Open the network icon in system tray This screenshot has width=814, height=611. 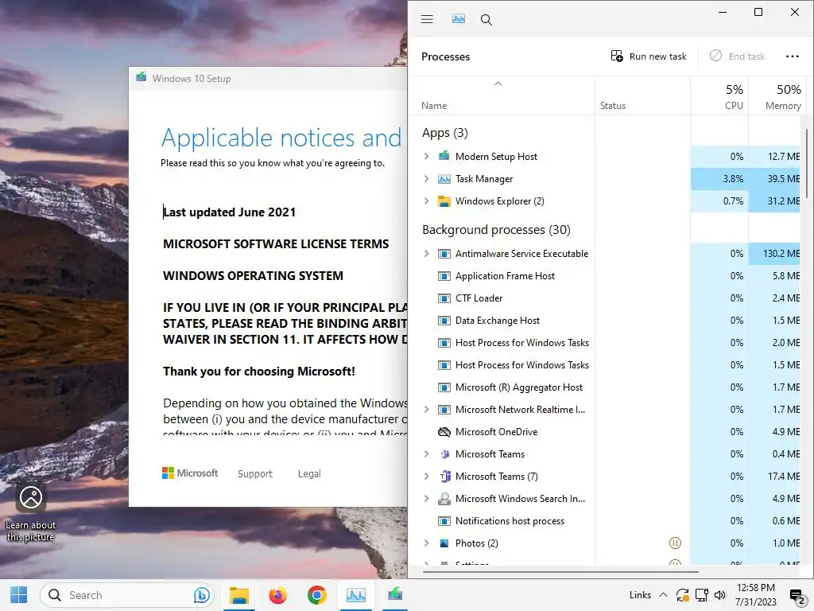pos(701,595)
